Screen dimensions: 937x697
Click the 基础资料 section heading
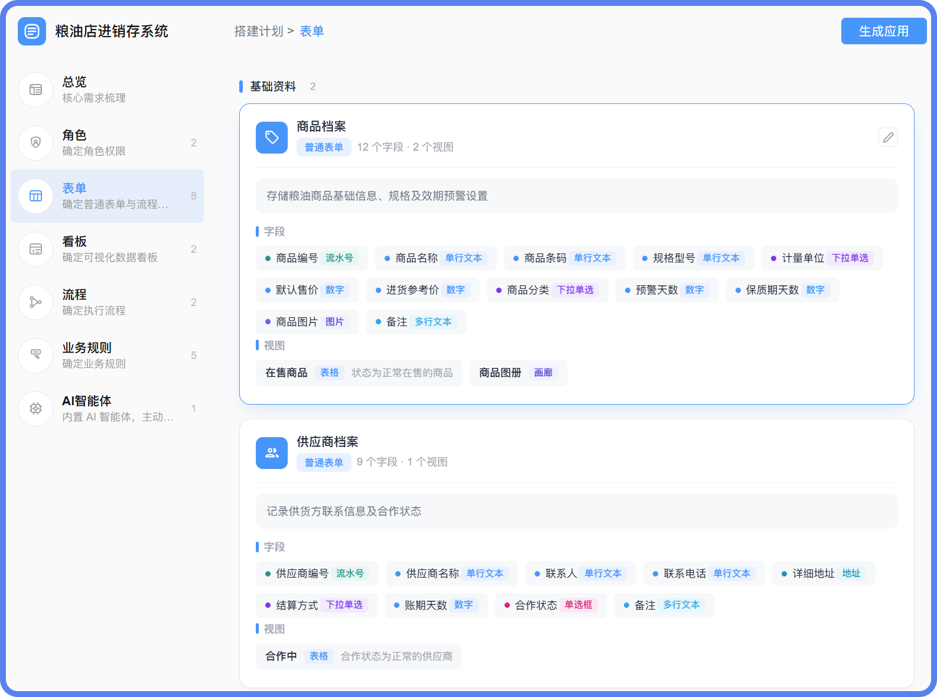(273, 87)
